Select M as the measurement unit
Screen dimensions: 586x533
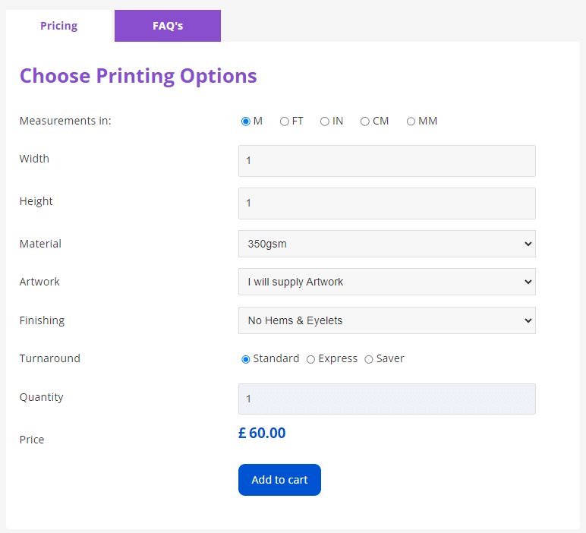click(245, 121)
